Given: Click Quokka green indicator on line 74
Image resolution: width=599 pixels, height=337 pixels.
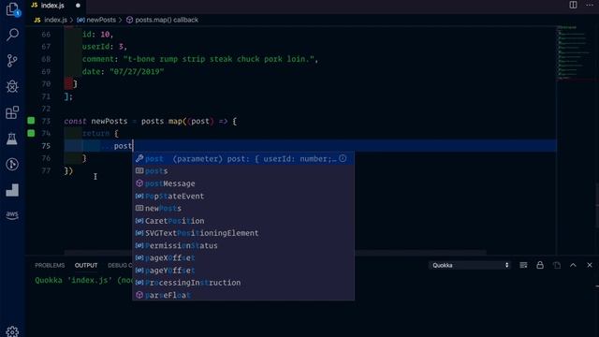Looking at the screenshot, I should click(31, 133).
